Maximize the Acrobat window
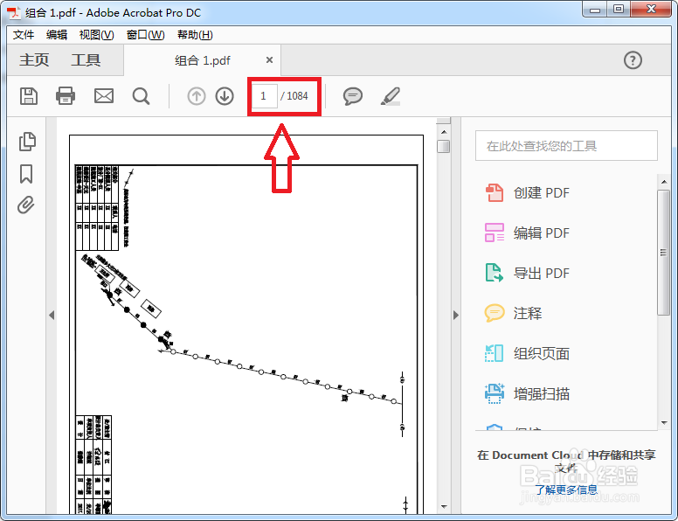This screenshot has width=678, height=521. [x=619, y=10]
